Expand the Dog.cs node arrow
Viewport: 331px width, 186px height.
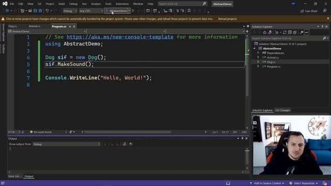click(x=258, y=62)
